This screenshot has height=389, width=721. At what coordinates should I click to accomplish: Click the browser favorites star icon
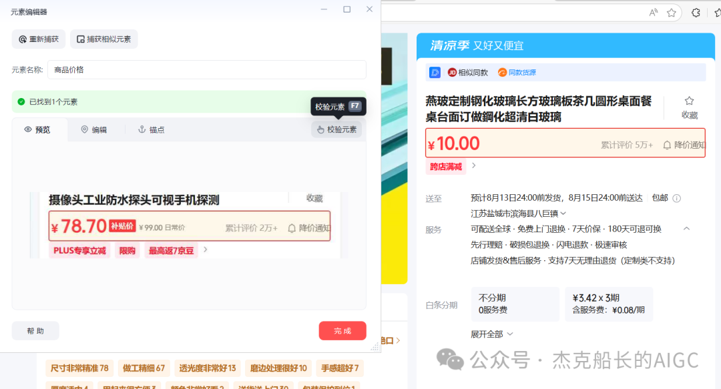672,13
